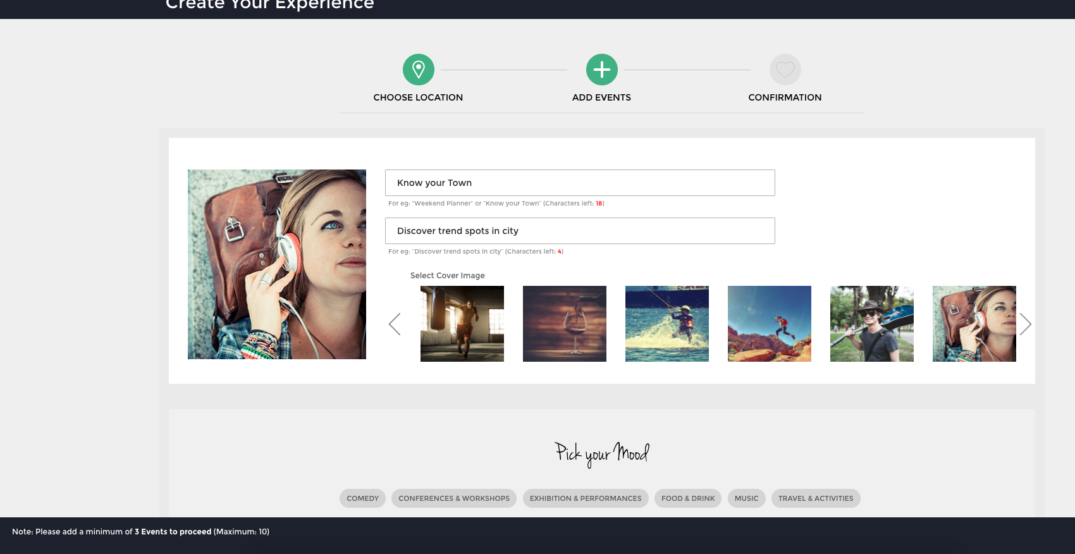This screenshot has height=554, width=1075.
Task: Pick the Food & Drink mood
Action: coord(688,498)
